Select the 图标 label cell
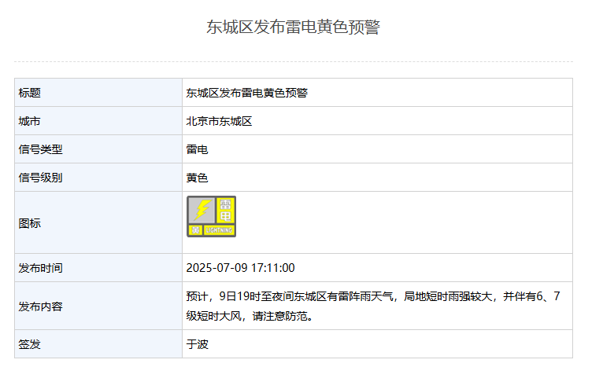Screen dimensions: 603x378 point(98,222)
